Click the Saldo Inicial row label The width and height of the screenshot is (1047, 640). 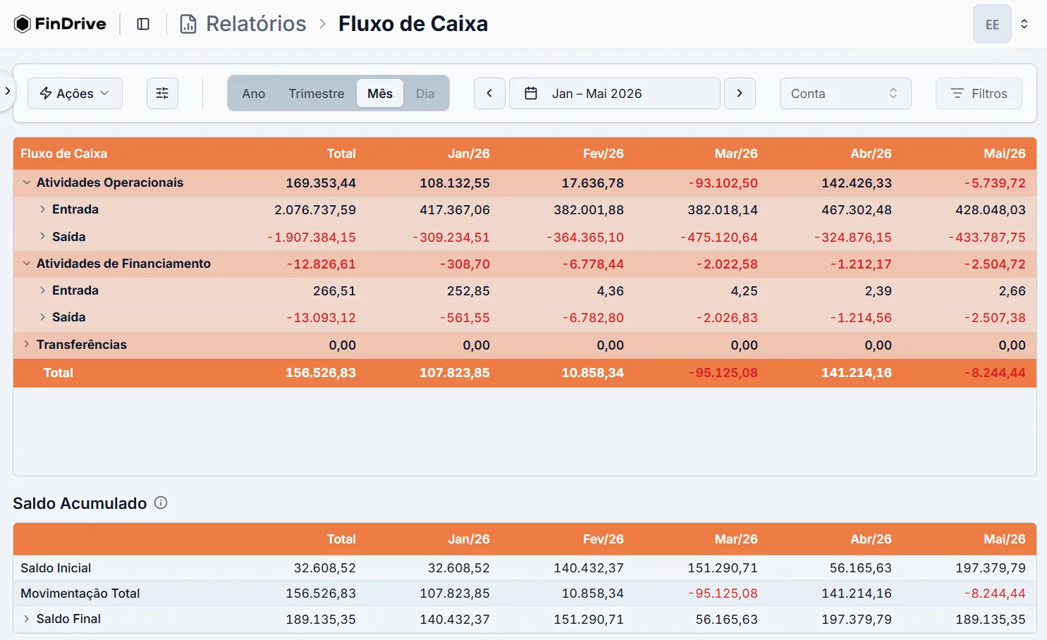56,568
